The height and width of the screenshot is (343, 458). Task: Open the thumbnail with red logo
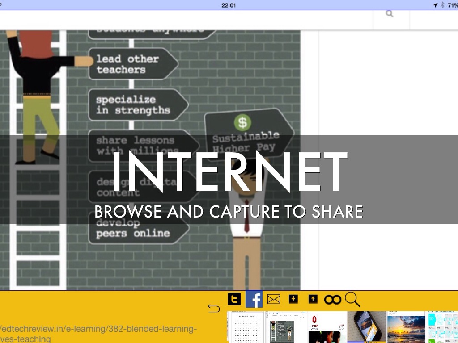pyautogui.click(x=327, y=327)
